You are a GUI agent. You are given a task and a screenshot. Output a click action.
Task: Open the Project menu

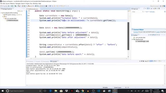click(27, 3)
